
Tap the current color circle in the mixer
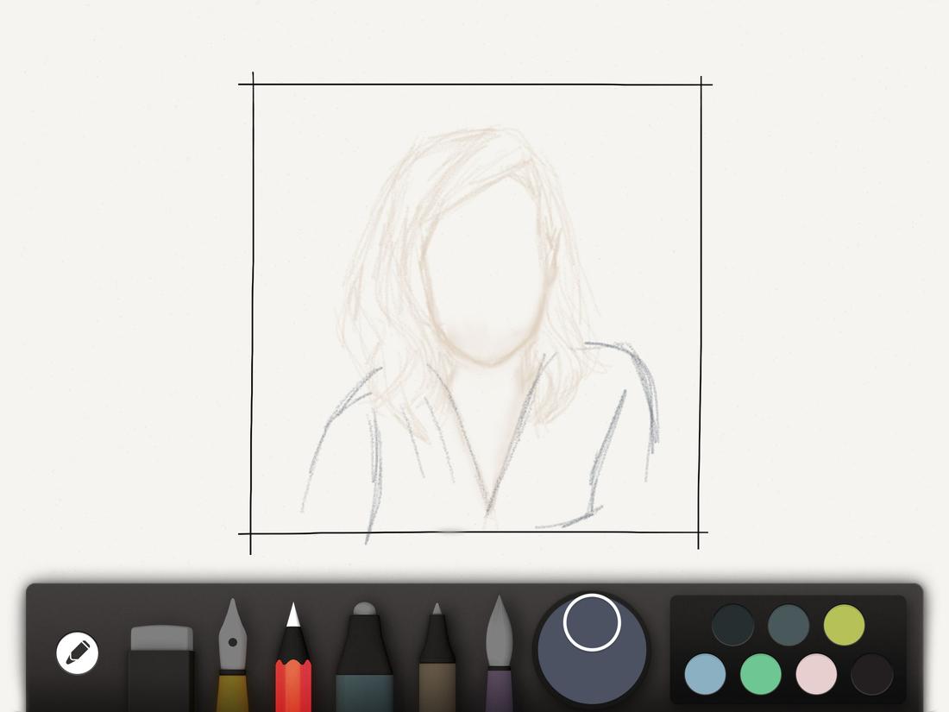pos(591,621)
